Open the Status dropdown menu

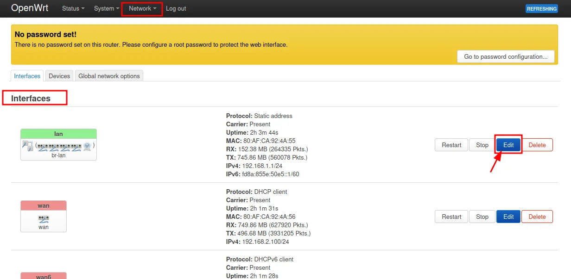point(73,8)
